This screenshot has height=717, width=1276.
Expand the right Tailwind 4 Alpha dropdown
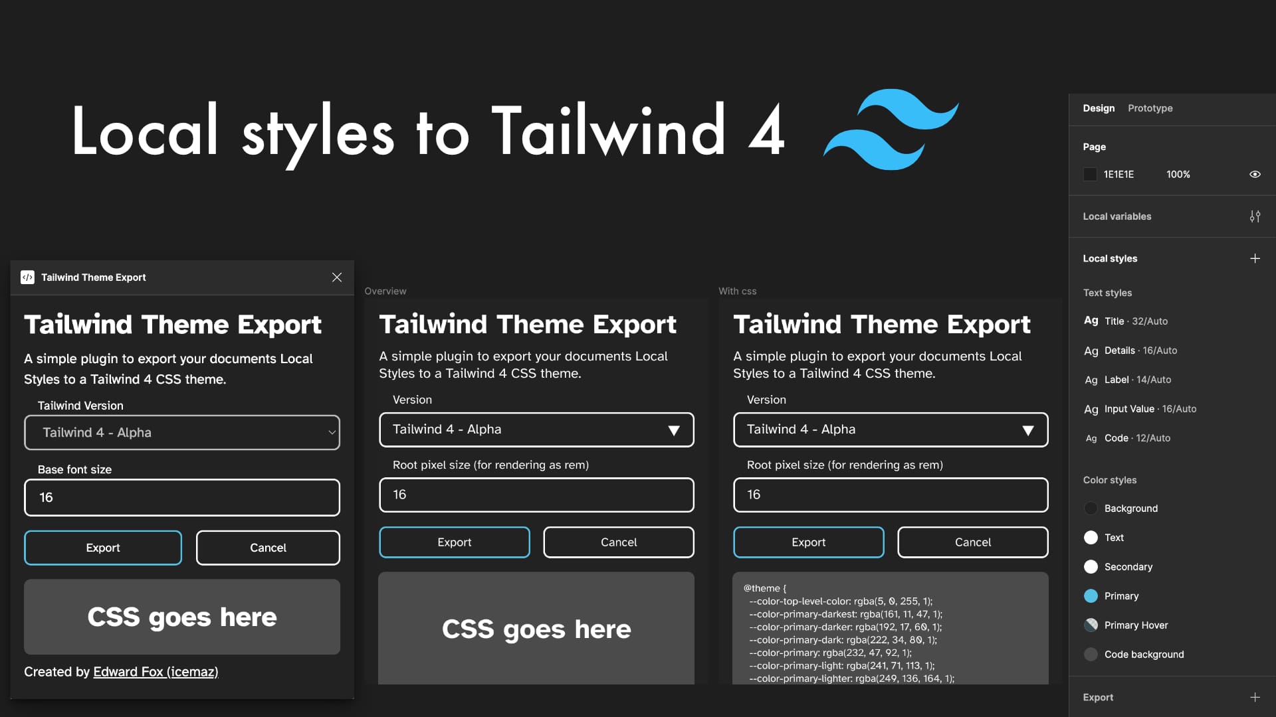[x=1027, y=429]
